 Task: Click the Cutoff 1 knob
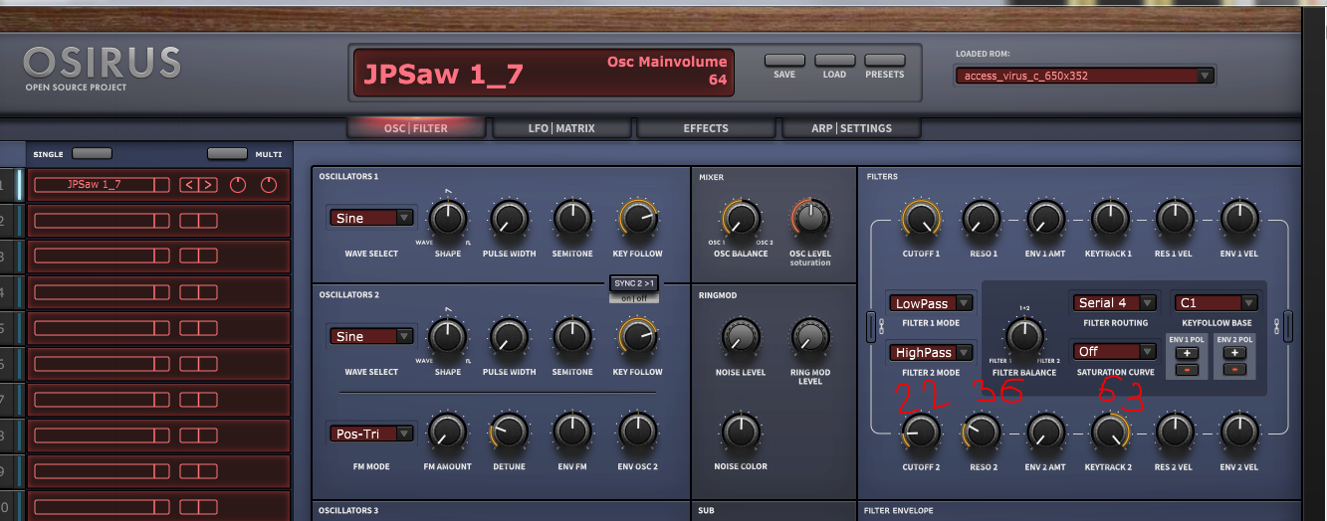pyautogui.click(x=920, y=218)
